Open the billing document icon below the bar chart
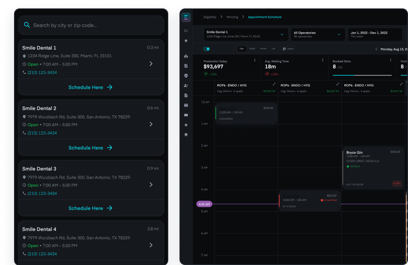 [x=186, y=66]
